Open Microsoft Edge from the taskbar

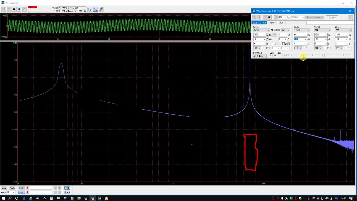24,198
